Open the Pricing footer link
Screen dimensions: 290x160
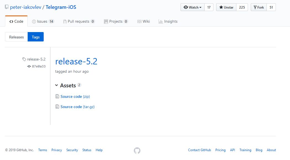[220, 150]
